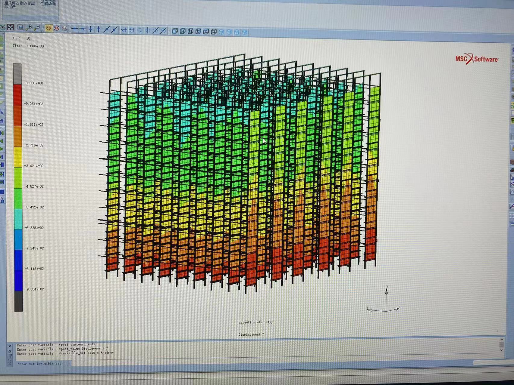
Task: Click the hash number icon in left sidebar
Action: (x=2, y=122)
